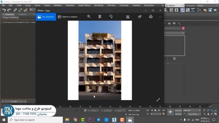The height and width of the screenshot is (123, 219).
Task: Open the Scene Explorer toggle icon
Action: [171, 10]
